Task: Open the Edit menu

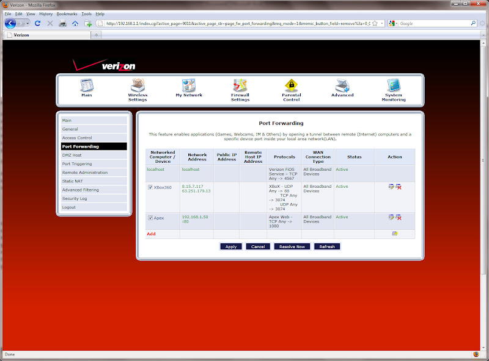Action: pyautogui.click(x=19, y=13)
